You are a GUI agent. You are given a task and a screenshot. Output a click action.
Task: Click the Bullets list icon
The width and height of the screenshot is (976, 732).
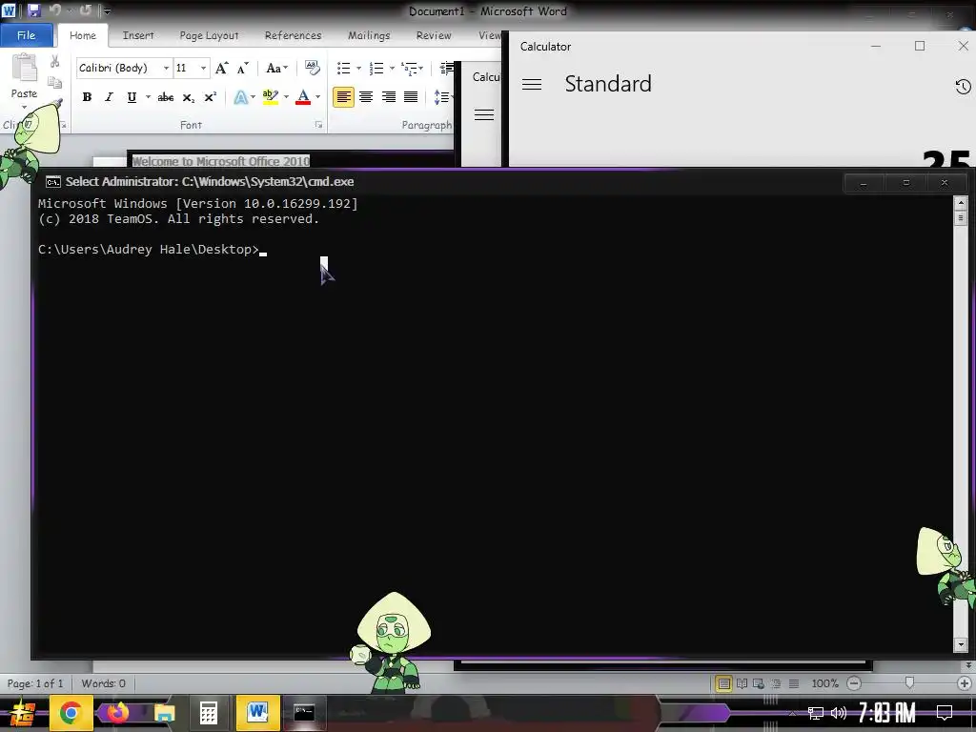click(x=343, y=68)
